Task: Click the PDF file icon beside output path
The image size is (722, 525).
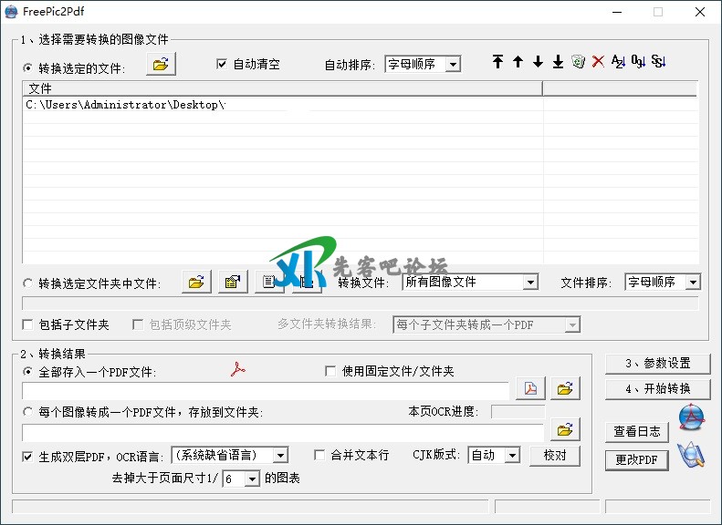Action: (x=530, y=389)
